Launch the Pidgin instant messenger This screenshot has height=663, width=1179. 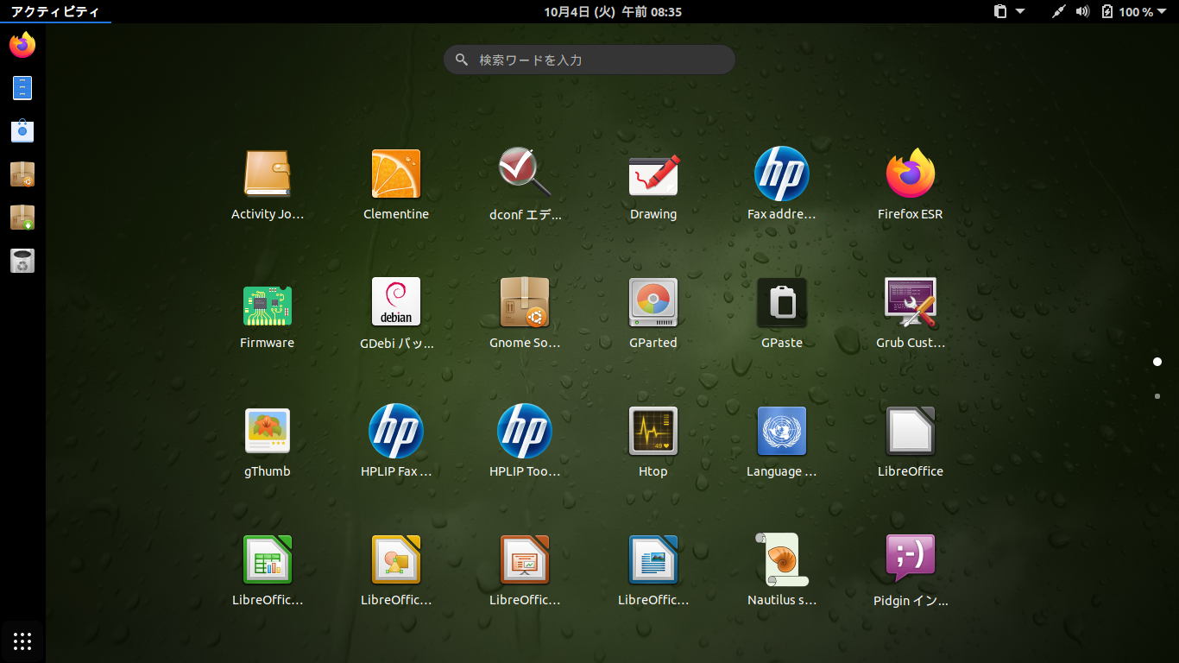point(911,558)
